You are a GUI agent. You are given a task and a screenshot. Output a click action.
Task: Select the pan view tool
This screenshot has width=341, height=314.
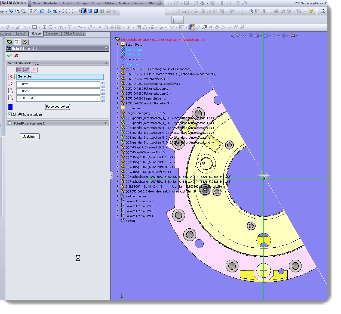click(x=49, y=11)
